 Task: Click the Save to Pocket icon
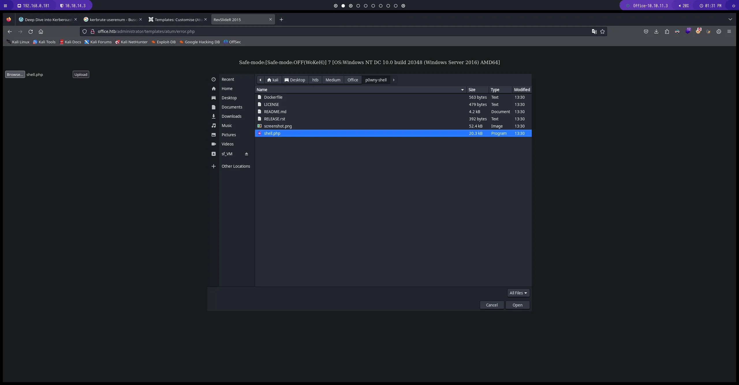coord(646,31)
